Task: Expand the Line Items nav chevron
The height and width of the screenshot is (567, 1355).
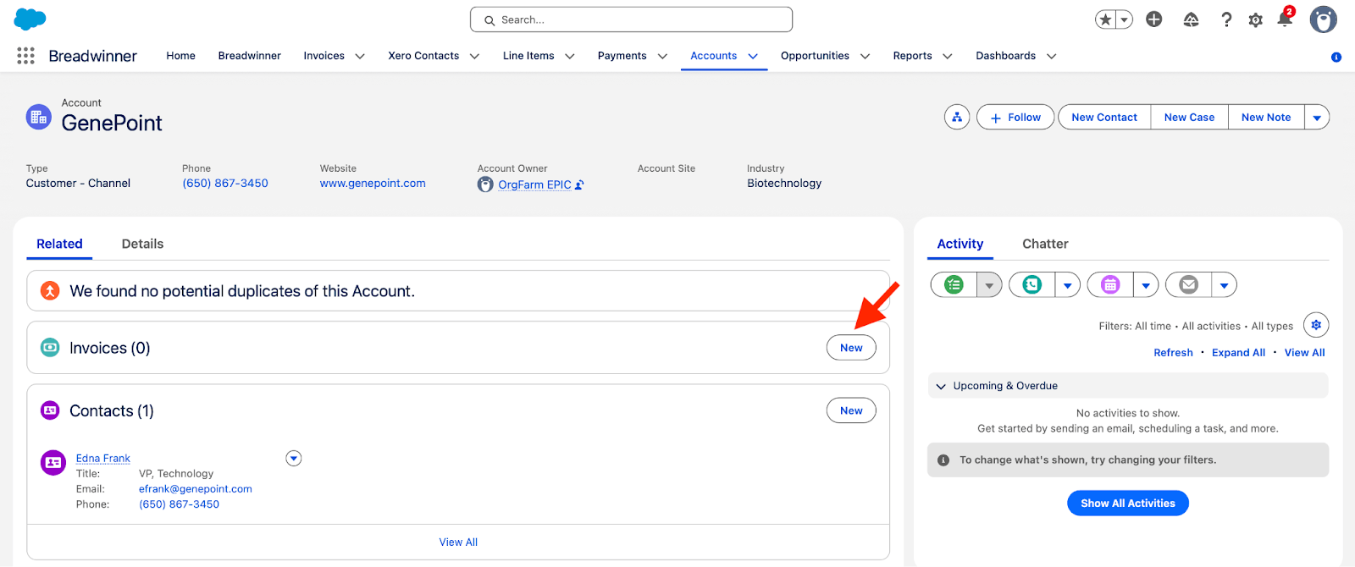Action: pyautogui.click(x=570, y=56)
